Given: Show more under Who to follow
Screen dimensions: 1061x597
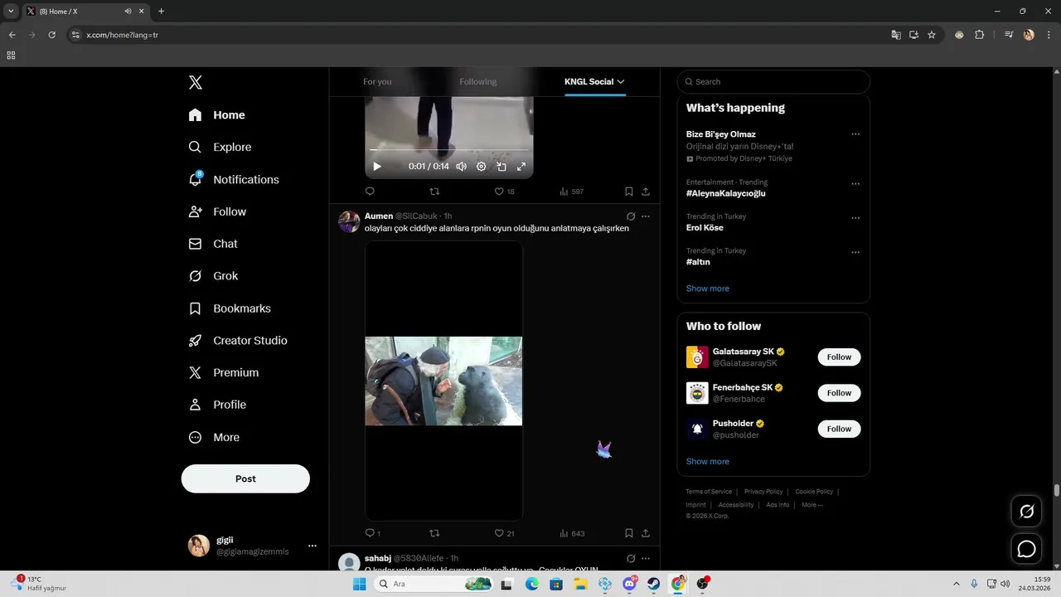Looking at the screenshot, I should [708, 462].
